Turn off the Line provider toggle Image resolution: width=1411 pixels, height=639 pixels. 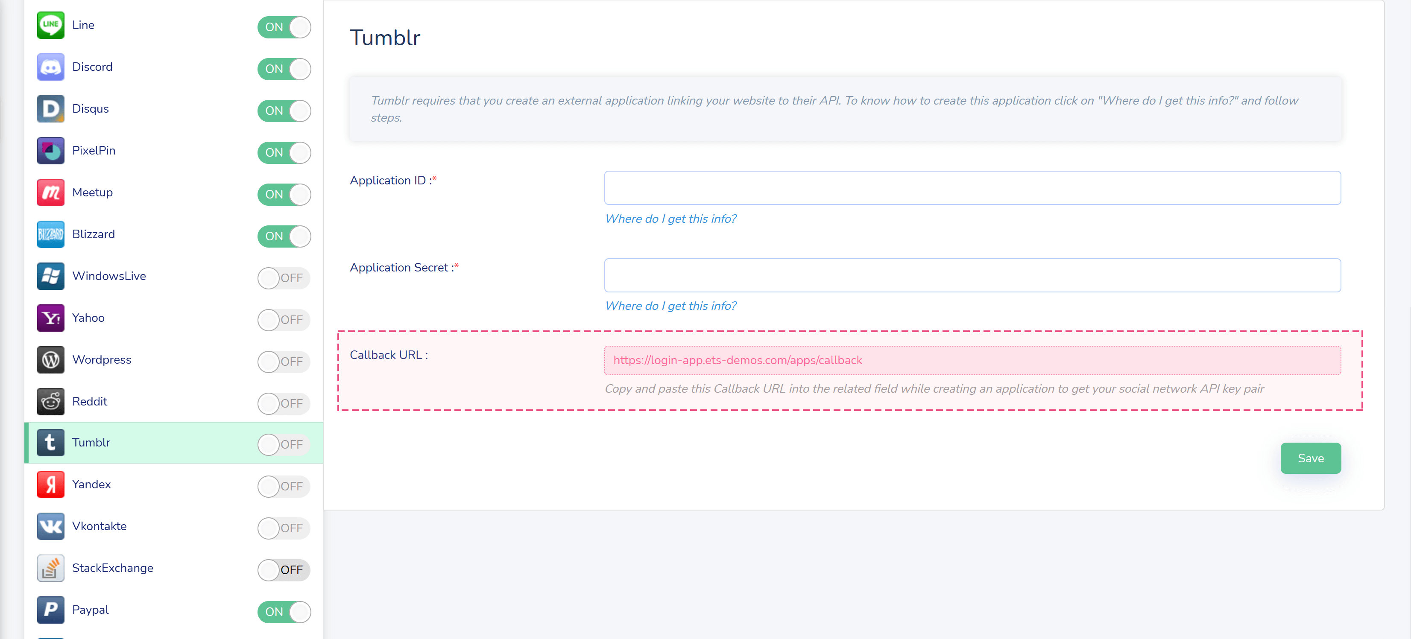(284, 27)
